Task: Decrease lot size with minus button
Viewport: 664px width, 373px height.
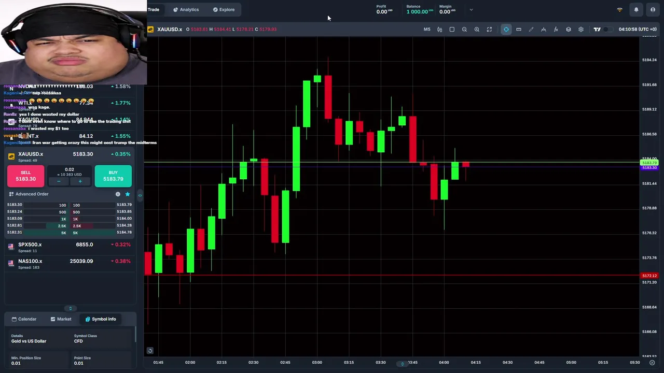Action: (59, 181)
